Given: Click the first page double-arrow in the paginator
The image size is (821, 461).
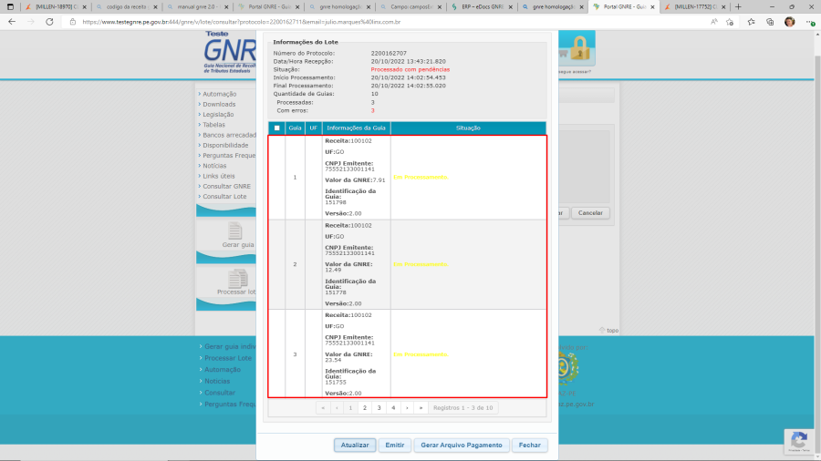Looking at the screenshot, I should (x=323, y=407).
